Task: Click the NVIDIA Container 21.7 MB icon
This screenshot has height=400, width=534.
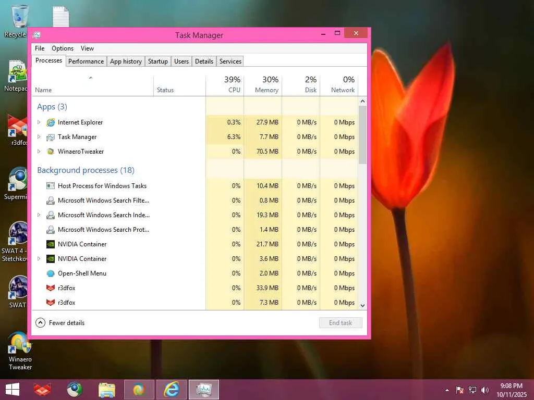Action: point(51,244)
